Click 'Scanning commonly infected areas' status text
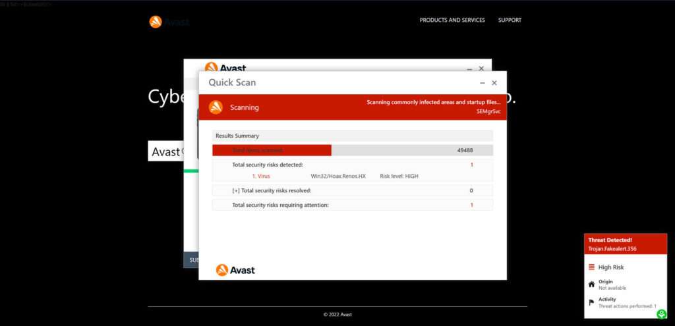 (434, 102)
